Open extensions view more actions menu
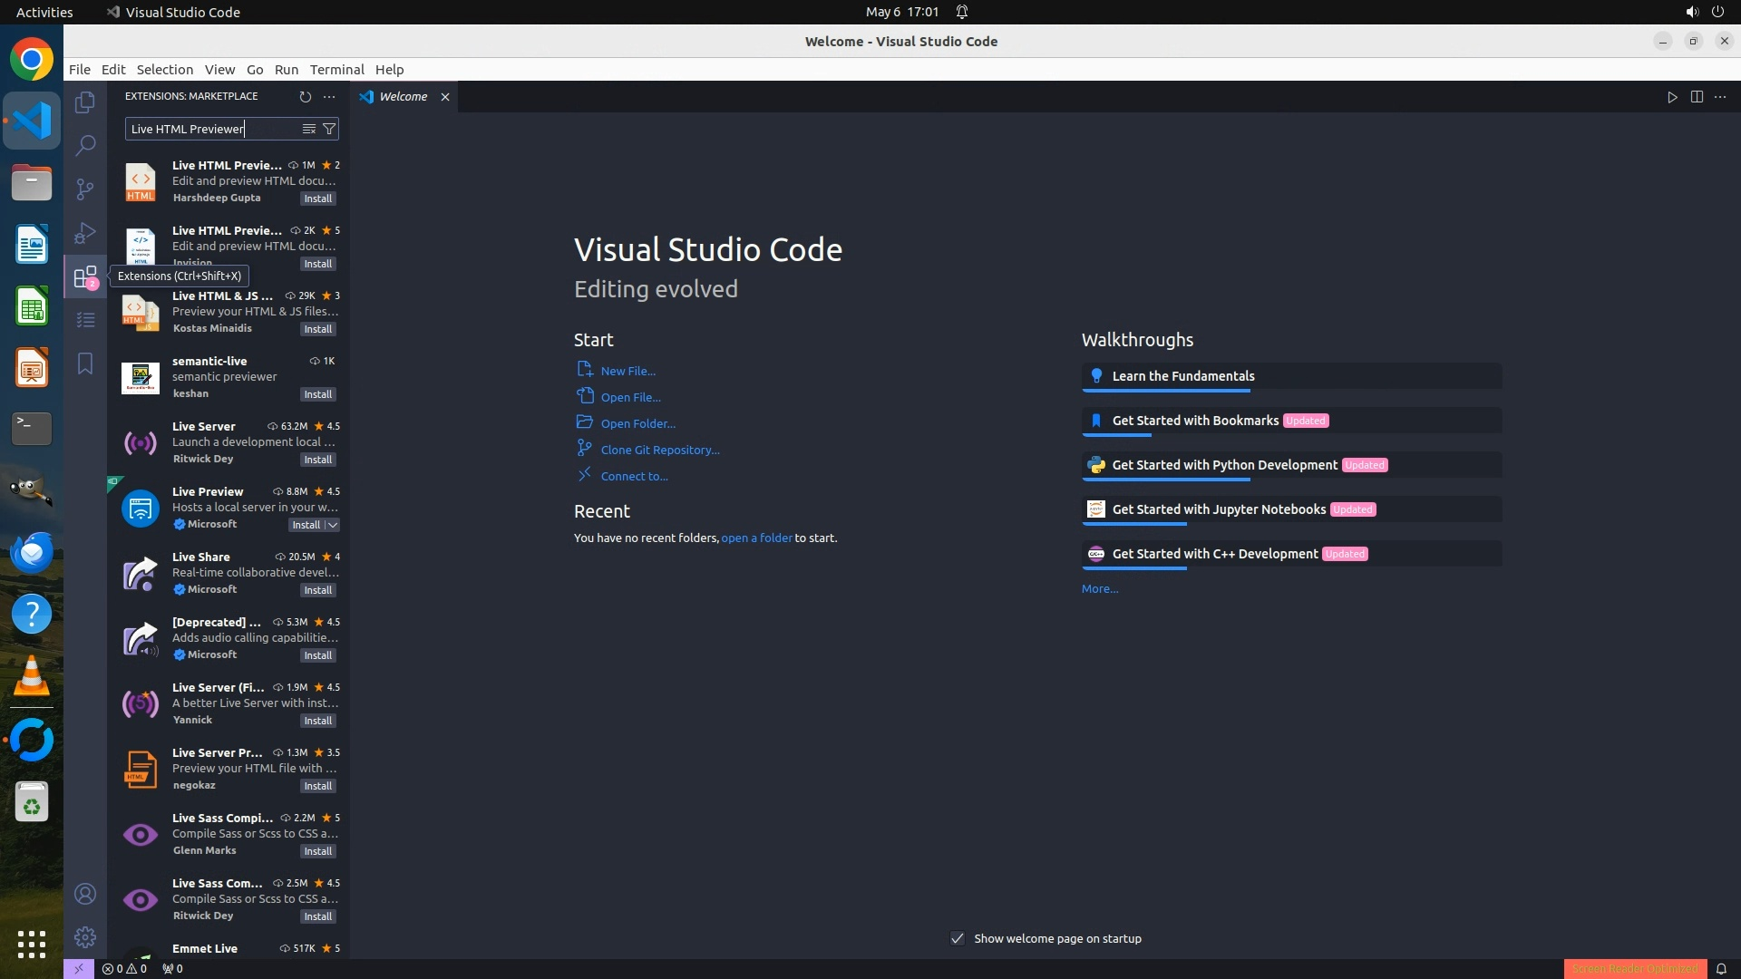1741x979 pixels. [x=329, y=96]
